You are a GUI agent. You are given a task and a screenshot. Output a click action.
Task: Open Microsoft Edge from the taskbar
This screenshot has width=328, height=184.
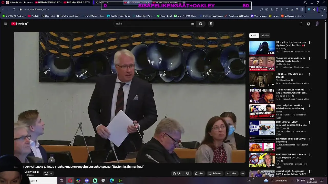(112, 181)
